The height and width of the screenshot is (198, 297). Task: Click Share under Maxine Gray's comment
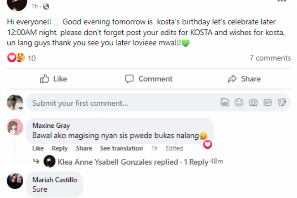(x=84, y=148)
